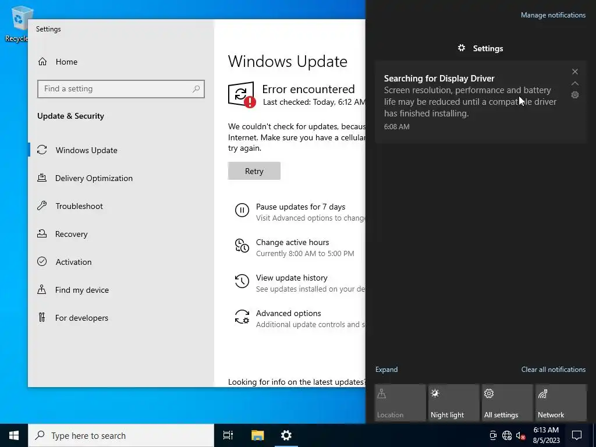
Task: Select Windows Update in the sidebar
Action: [122, 150]
